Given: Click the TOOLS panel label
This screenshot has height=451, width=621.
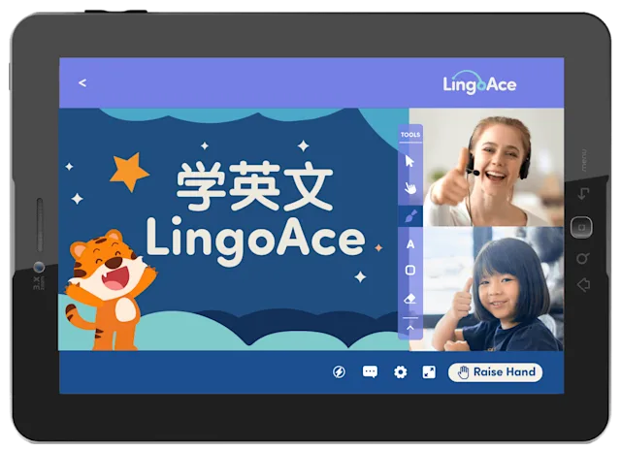Looking at the screenshot, I should tap(410, 135).
